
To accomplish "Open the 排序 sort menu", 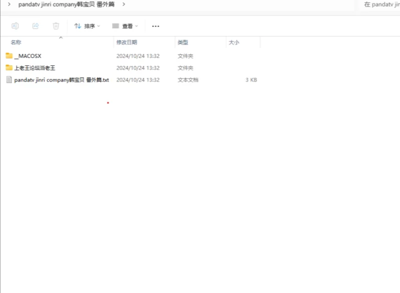I will pyautogui.click(x=87, y=26).
